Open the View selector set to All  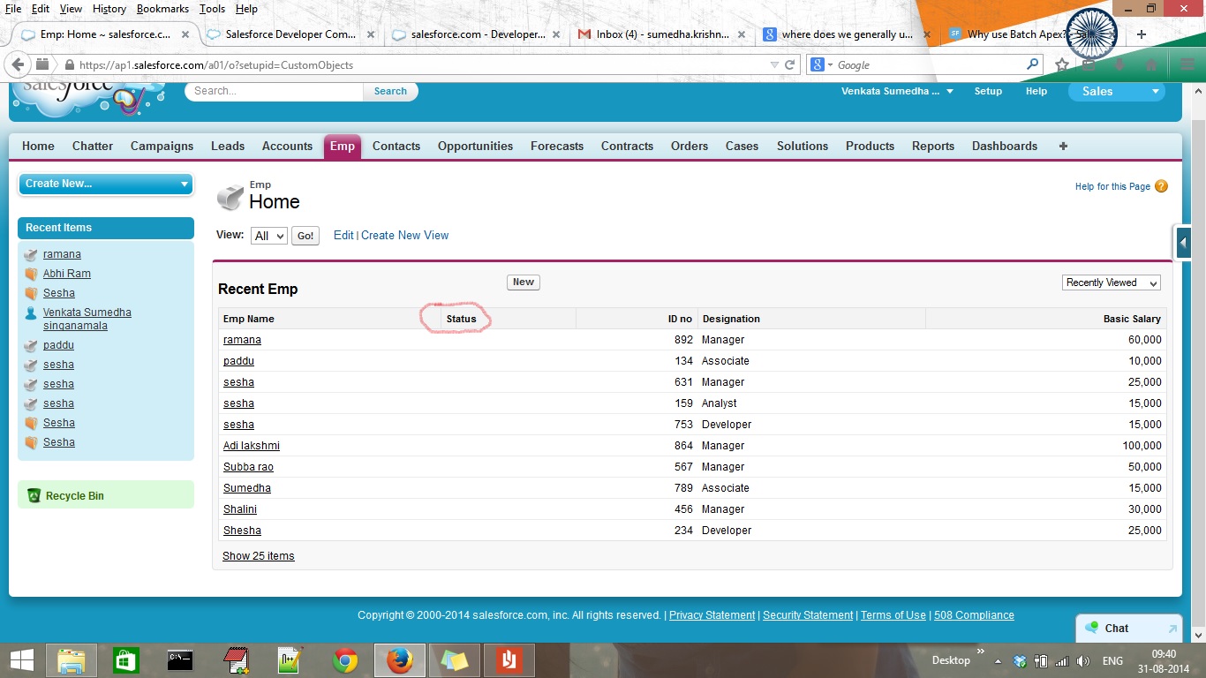pos(268,236)
